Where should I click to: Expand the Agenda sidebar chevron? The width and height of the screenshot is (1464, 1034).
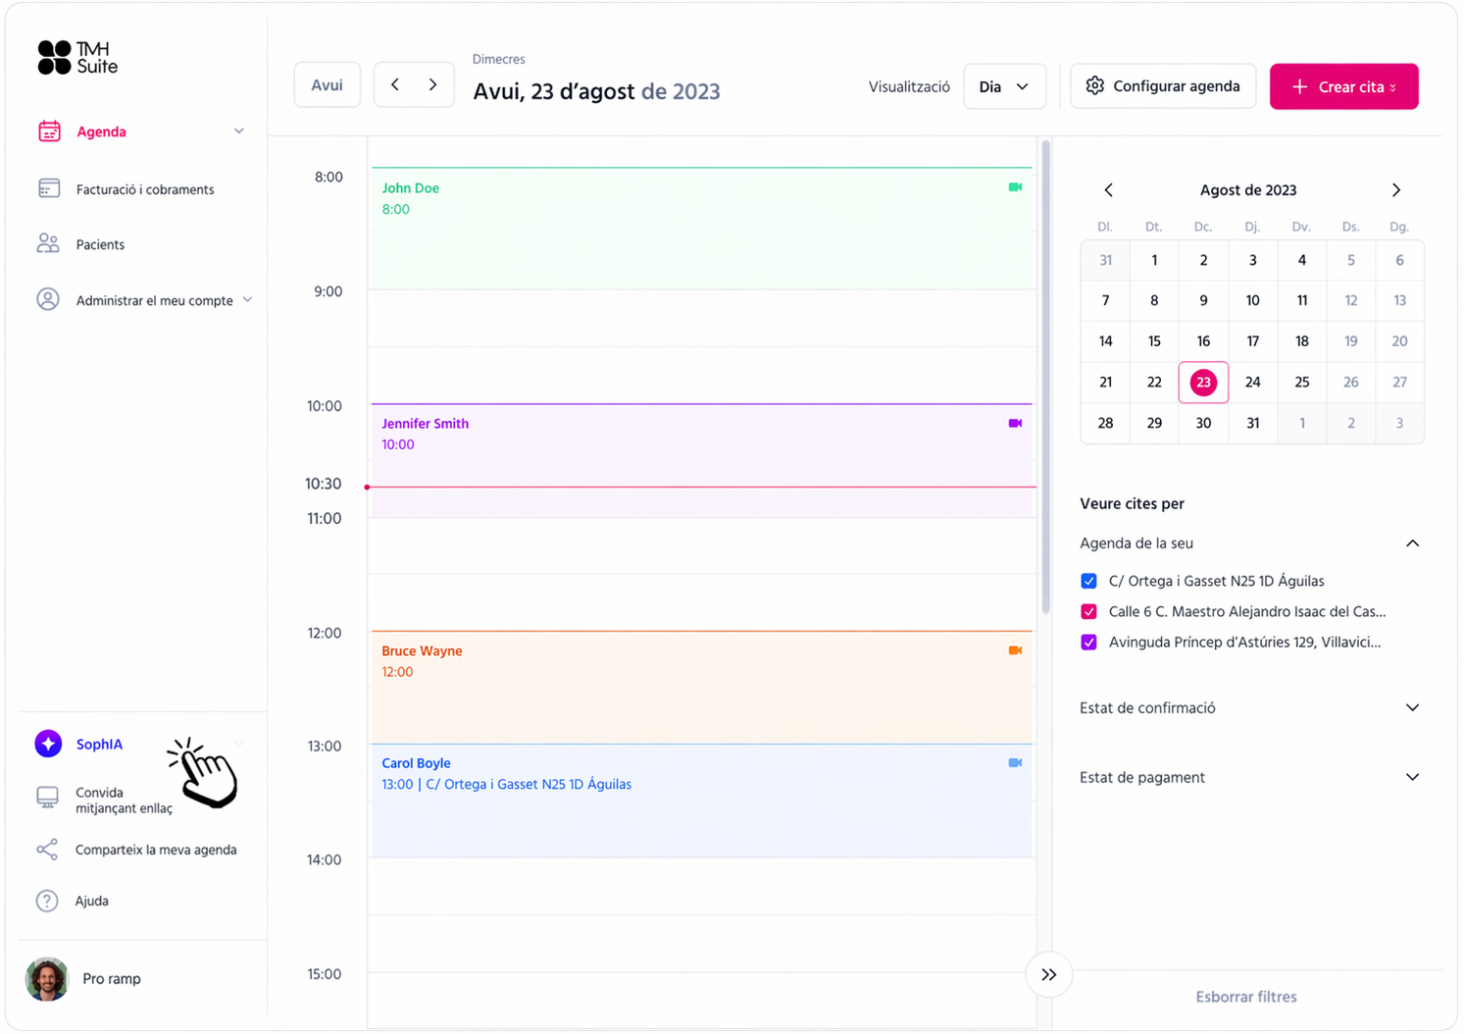click(x=239, y=131)
